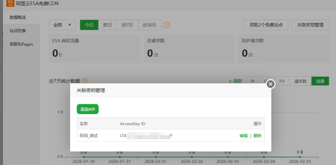Click the 阿里云ESA免费CDN title text
Viewport: 336px width, 165px height.
[x=37, y=3]
